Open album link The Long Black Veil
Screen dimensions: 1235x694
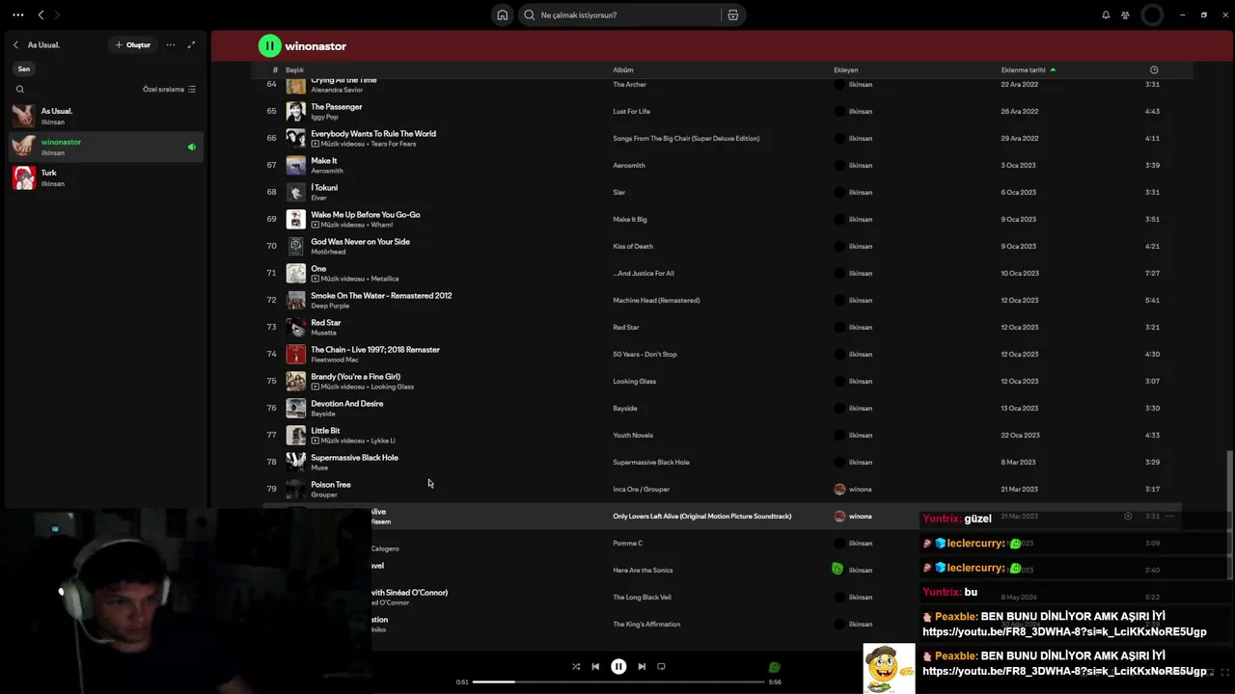pyautogui.click(x=642, y=597)
